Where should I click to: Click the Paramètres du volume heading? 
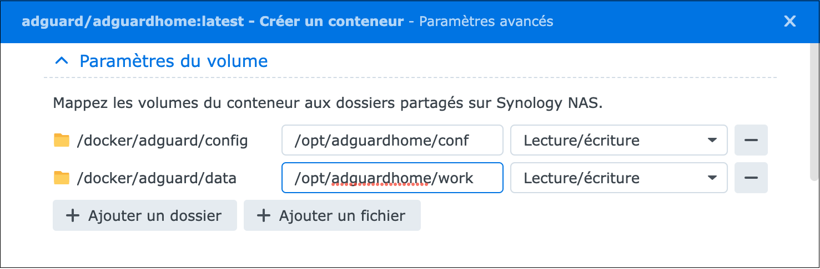tap(174, 61)
